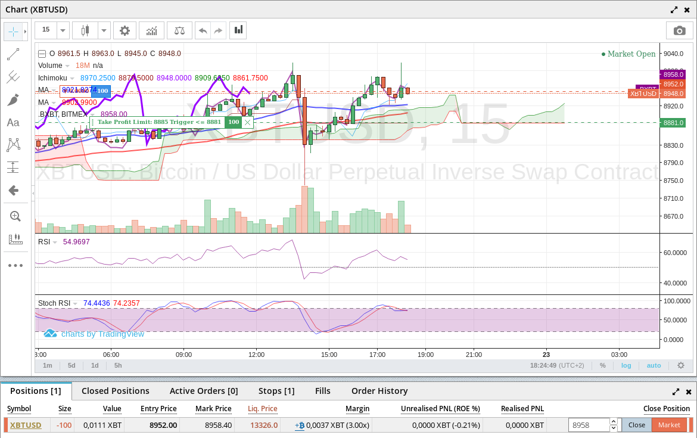The image size is (697, 438).
Task: Switch to the Positions [1] tab
Action: tap(36, 391)
